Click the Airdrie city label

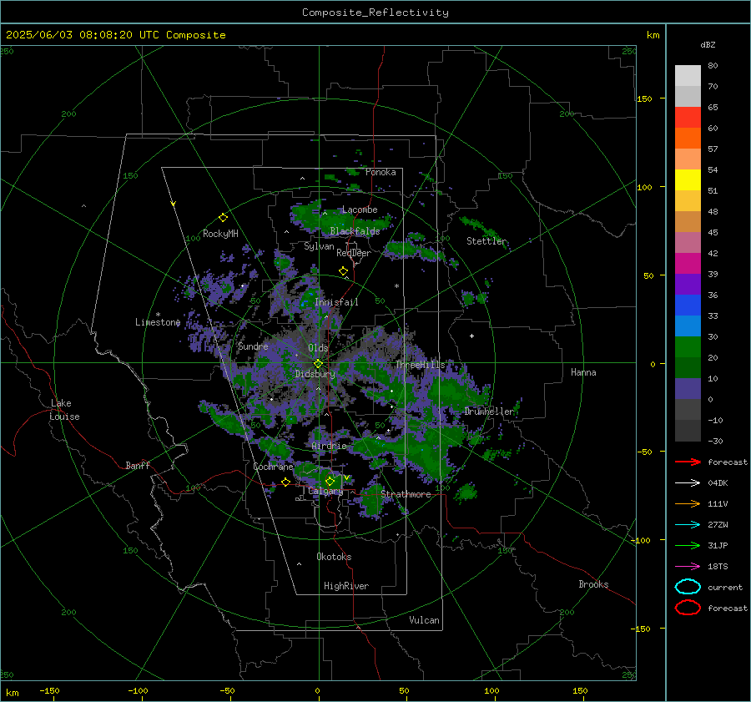click(329, 446)
